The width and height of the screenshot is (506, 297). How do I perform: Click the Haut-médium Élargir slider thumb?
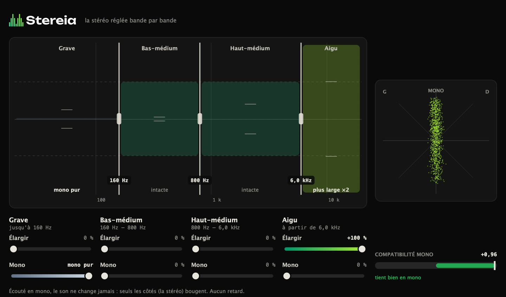(x=196, y=249)
